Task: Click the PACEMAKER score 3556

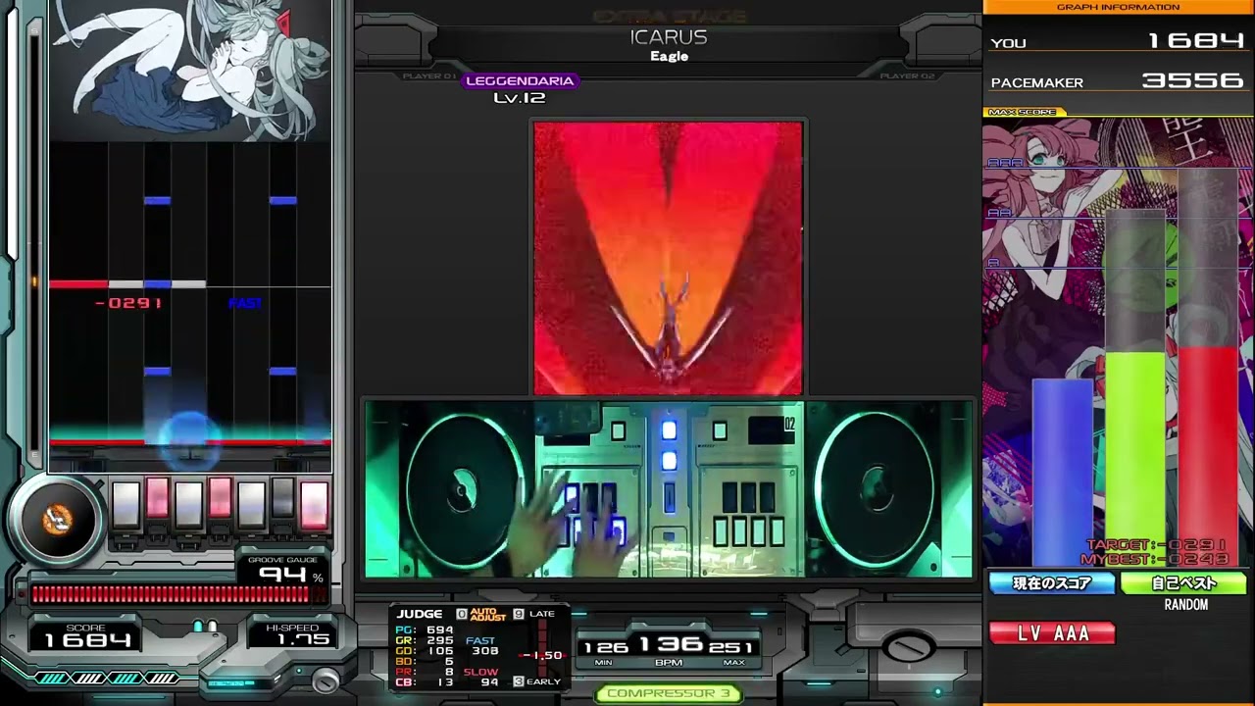Action: click(x=1192, y=81)
